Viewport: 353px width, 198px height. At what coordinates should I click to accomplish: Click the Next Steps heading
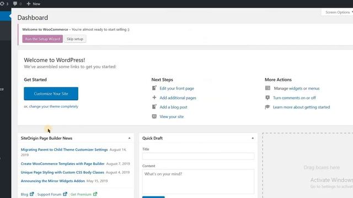click(162, 80)
